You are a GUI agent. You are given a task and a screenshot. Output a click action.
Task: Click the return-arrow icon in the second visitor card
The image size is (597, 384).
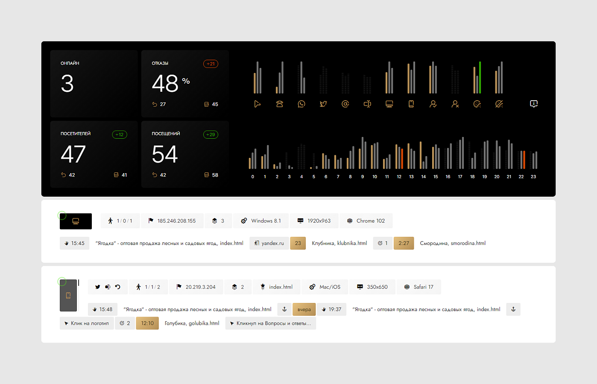point(118,287)
